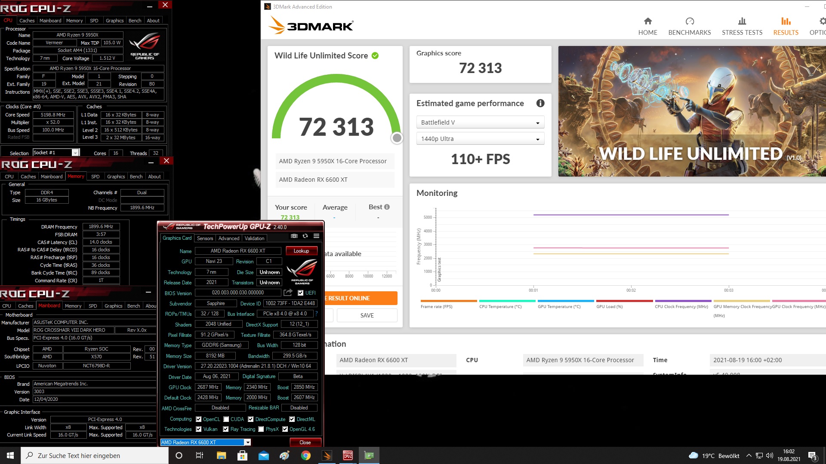The image size is (826, 464).
Task: Click the volume icon in system tray
Action: click(770, 455)
